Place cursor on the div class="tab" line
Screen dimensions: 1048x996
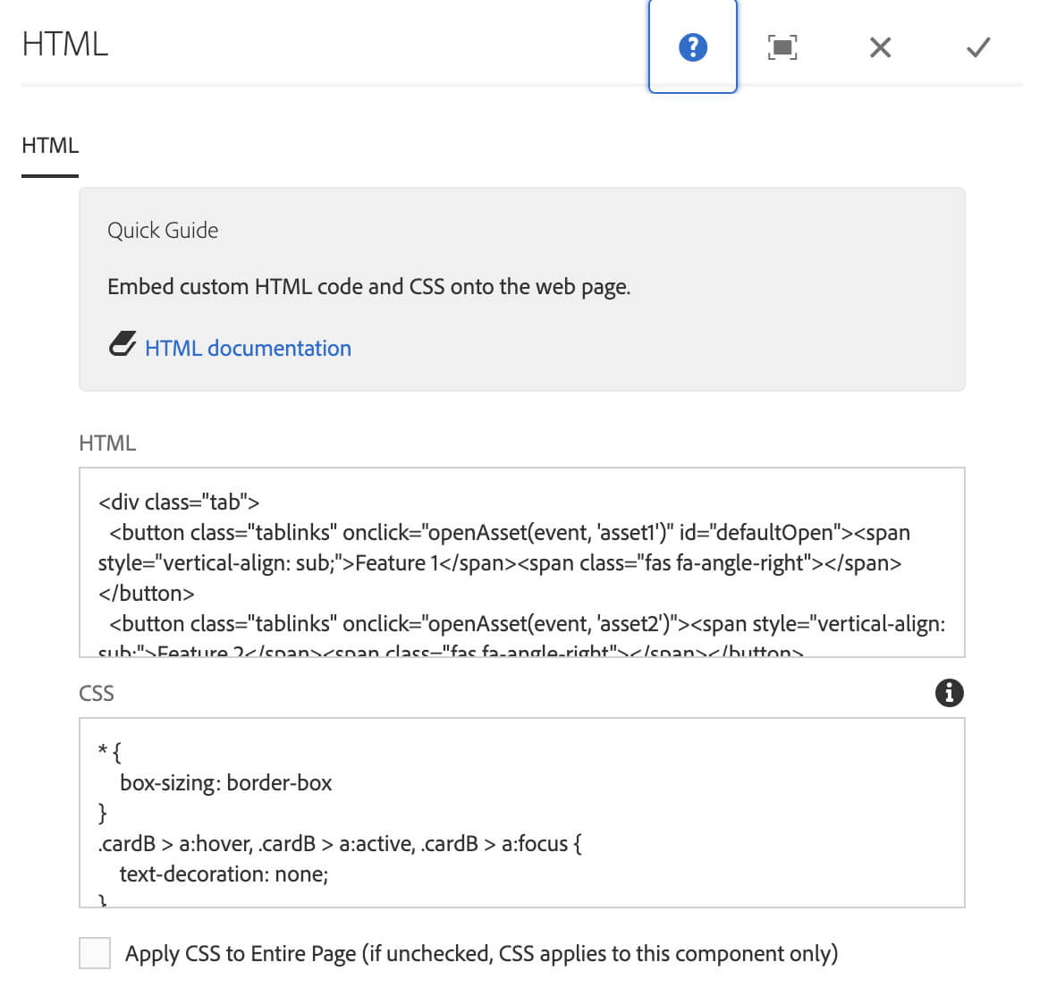pyautogui.click(x=179, y=502)
